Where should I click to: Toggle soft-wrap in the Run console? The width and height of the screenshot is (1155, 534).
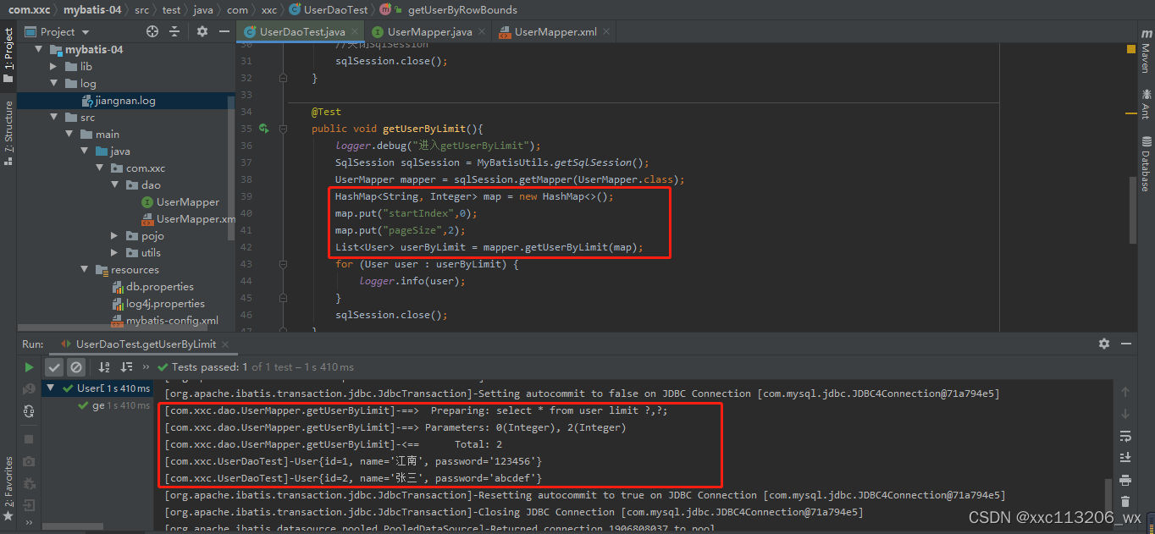(1125, 436)
